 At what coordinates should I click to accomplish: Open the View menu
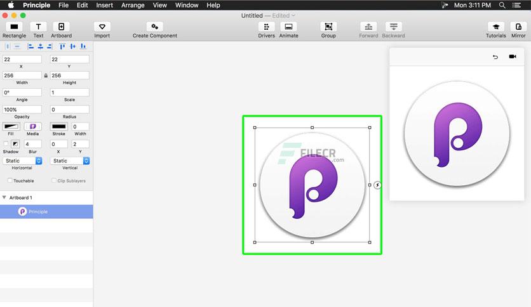coord(159,5)
